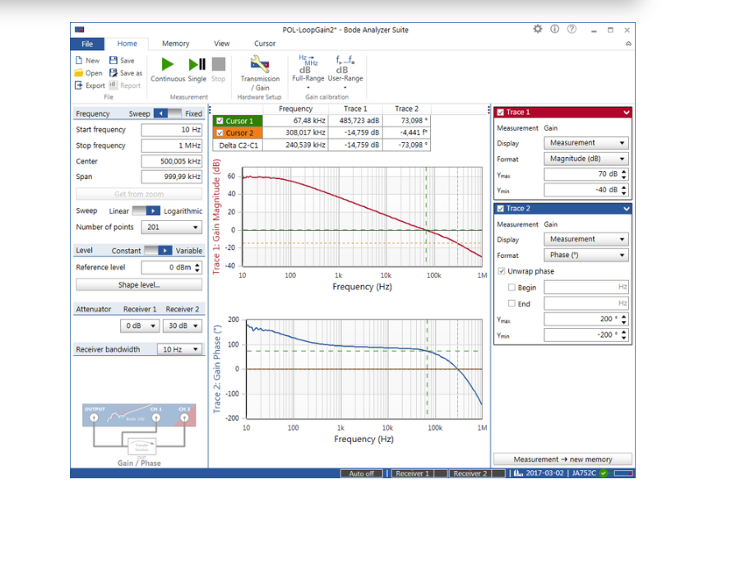Click Measurement → new memory button
Viewport: 736px width, 581px height.
click(x=563, y=459)
